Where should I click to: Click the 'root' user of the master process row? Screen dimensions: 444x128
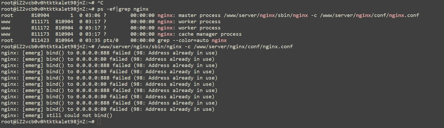pyautogui.click(x=7, y=15)
